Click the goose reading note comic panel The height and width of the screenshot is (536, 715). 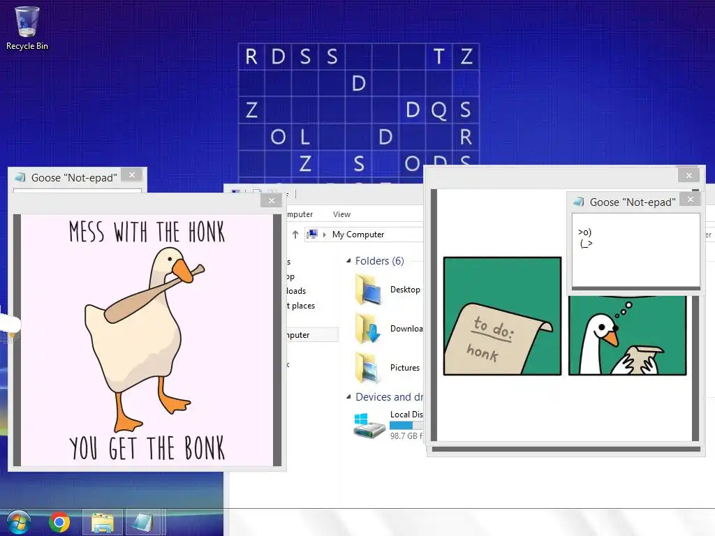pos(628,336)
